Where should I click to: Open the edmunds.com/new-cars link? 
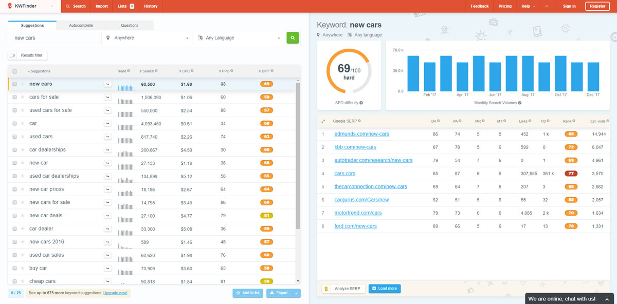(361, 134)
